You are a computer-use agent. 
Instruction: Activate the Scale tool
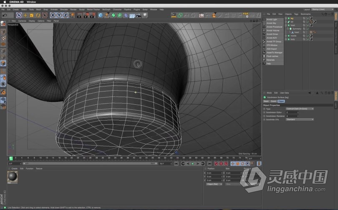tap(32, 15)
